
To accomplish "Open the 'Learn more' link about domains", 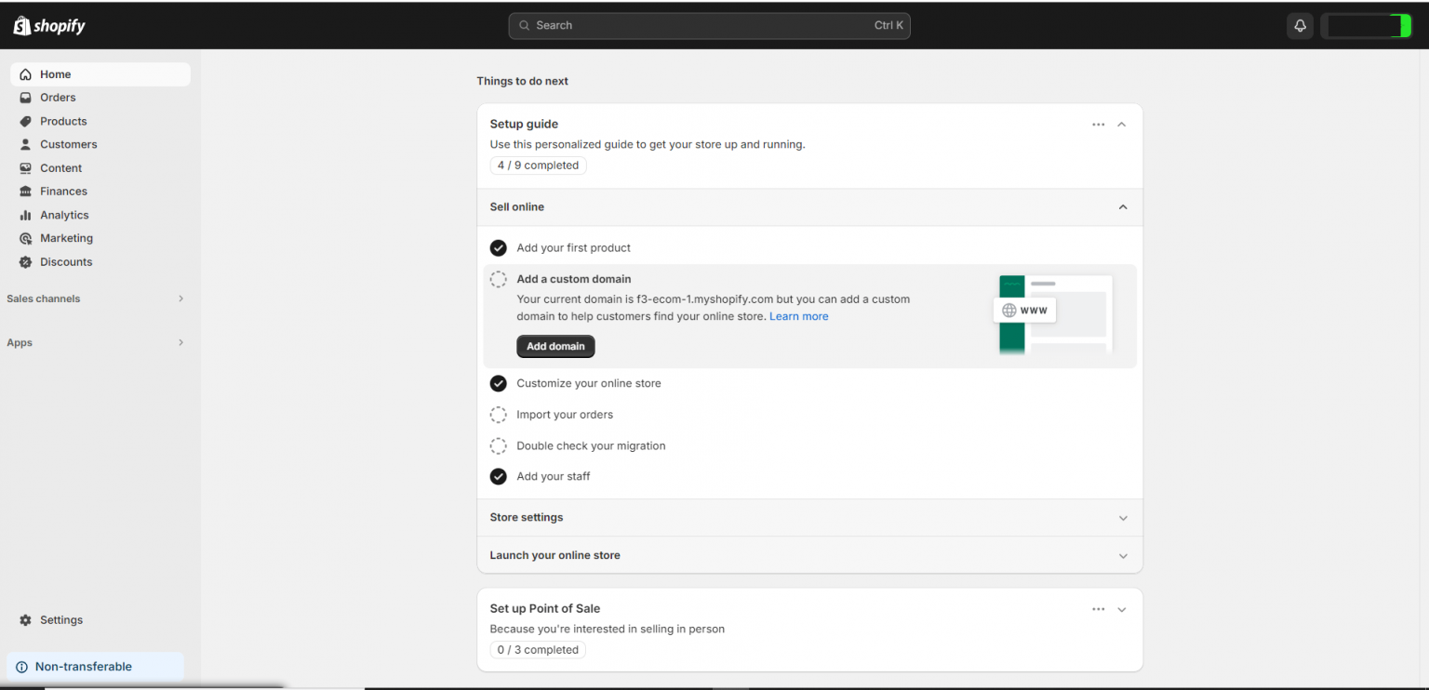I will coord(798,316).
